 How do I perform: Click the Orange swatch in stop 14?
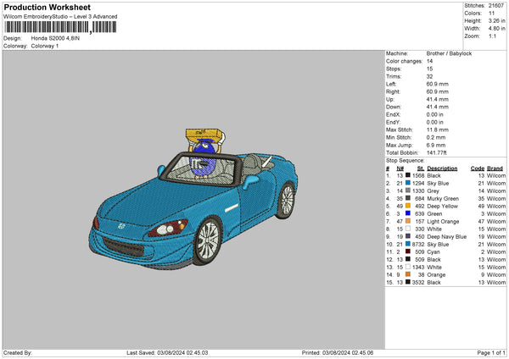tap(407, 274)
